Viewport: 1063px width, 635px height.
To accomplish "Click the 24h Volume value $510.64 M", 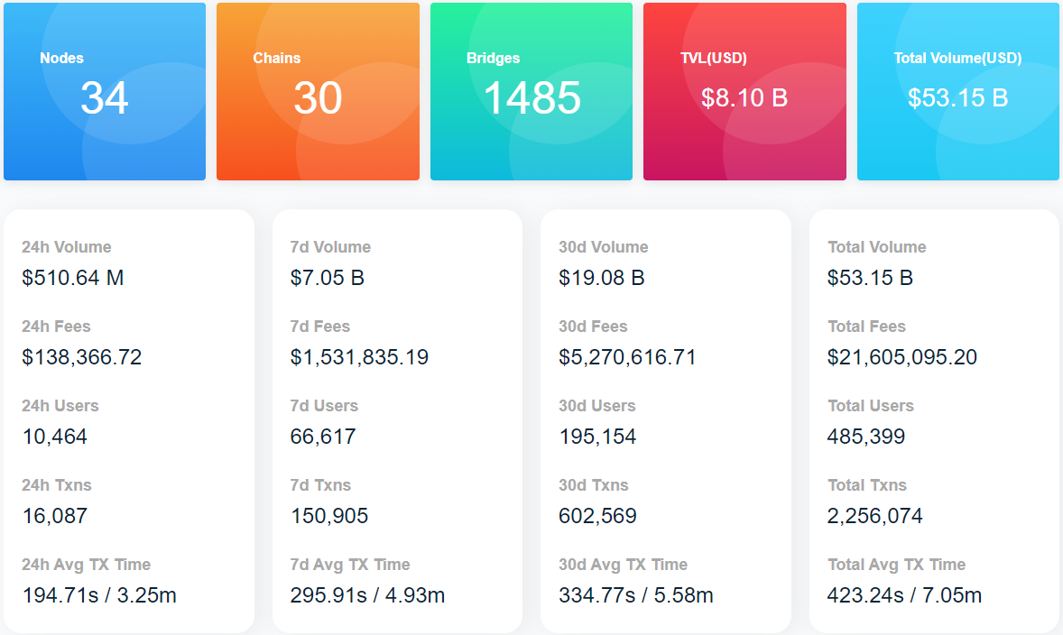I will [73, 278].
